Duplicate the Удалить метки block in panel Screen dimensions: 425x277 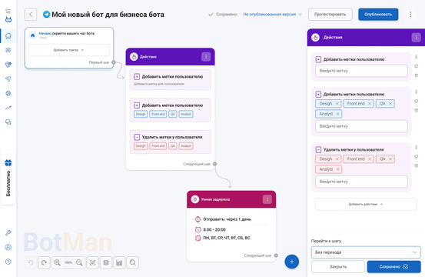(x=417, y=156)
